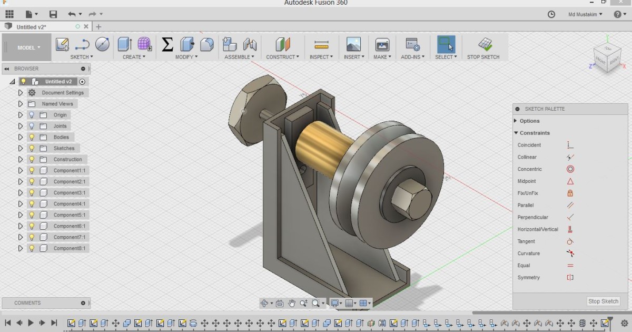Expand the Named Views tree node
This screenshot has width=632, height=332.
pyautogui.click(x=21, y=104)
